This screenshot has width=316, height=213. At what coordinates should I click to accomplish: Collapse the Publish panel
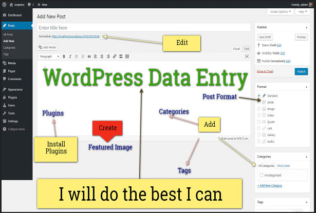tap(306, 27)
